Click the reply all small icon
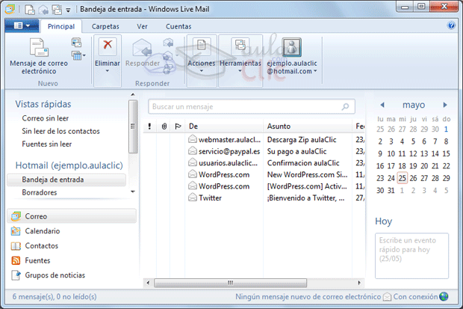This screenshot has width=463, height=309. click(x=168, y=43)
